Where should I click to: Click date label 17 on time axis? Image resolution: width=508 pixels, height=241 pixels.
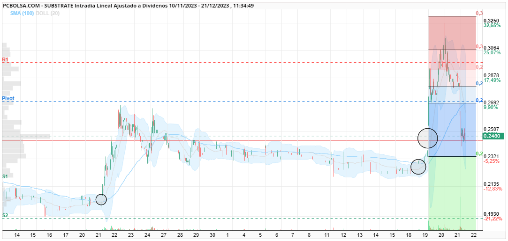coord(66,235)
